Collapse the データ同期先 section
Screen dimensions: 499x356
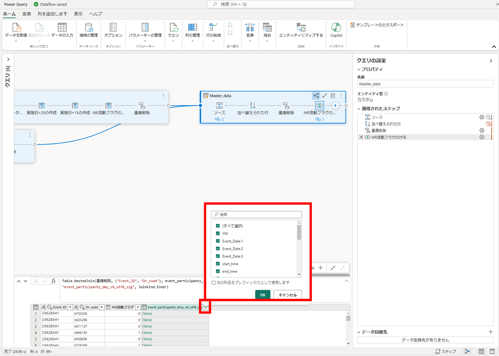pyautogui.click(x=359, y=332)
